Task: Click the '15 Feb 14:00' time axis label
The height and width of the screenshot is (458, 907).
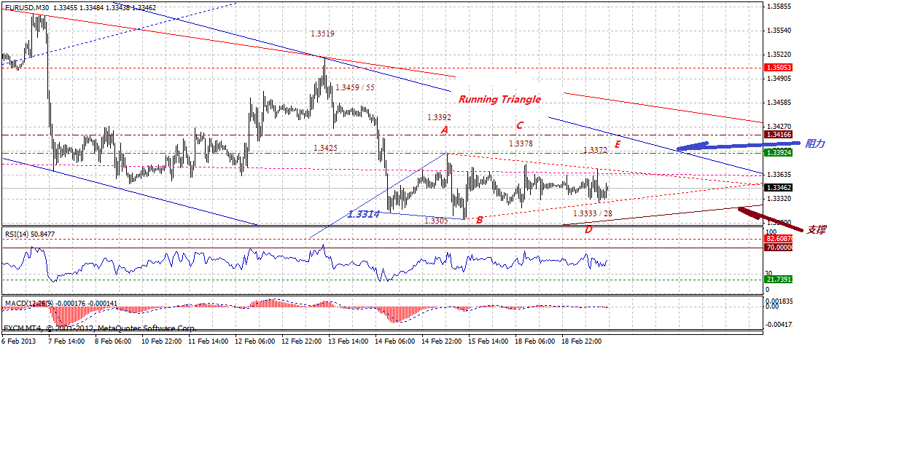Action: point(488,341)
